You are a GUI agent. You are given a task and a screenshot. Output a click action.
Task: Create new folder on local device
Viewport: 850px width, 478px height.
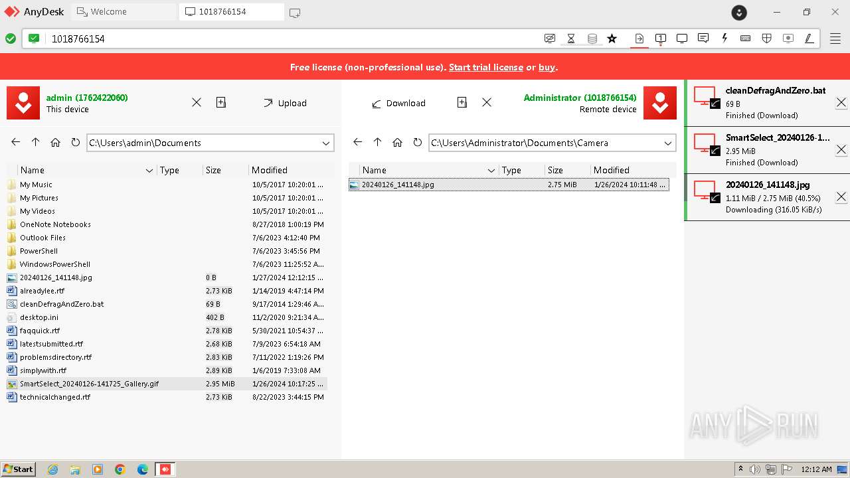click(221, 102)
